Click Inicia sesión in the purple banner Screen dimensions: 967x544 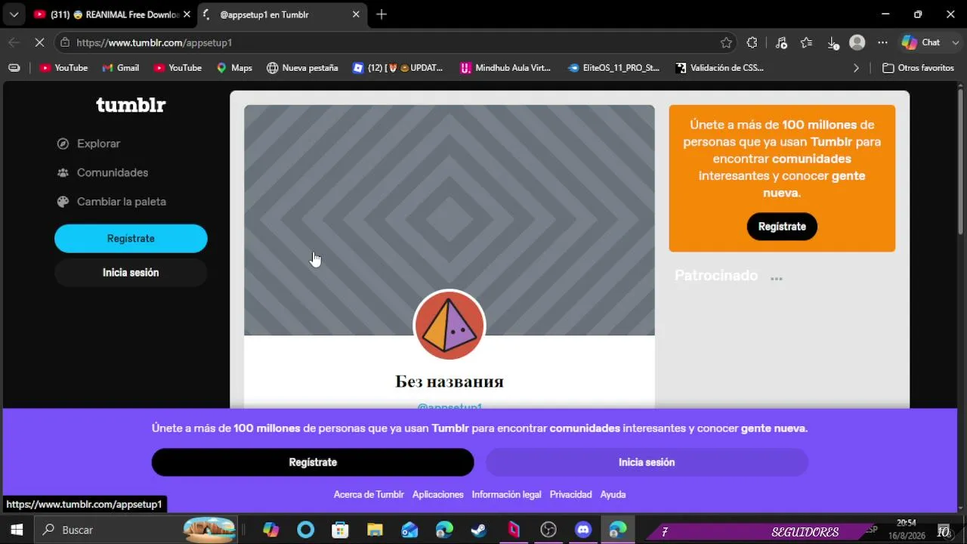click(647, 462)
